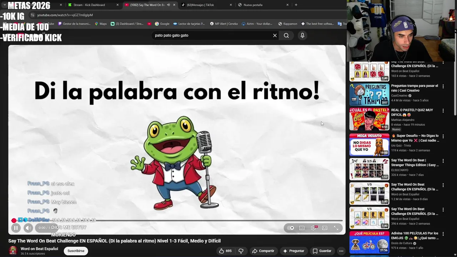The width and height of the screenshot is (457, 257).
Task: Click the Compartir button
Action: pos(263,251)
